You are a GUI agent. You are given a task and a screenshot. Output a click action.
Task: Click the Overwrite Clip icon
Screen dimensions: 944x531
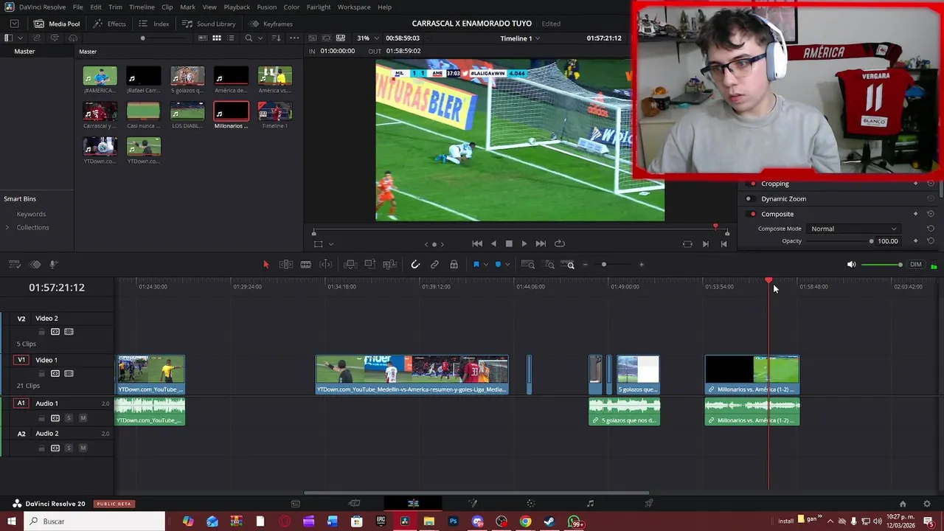point(370,264)
